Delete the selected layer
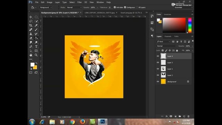 pos(188,116)
